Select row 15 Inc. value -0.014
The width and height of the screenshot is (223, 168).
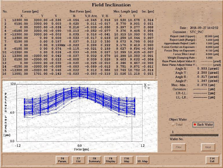(x=148, y=70)
